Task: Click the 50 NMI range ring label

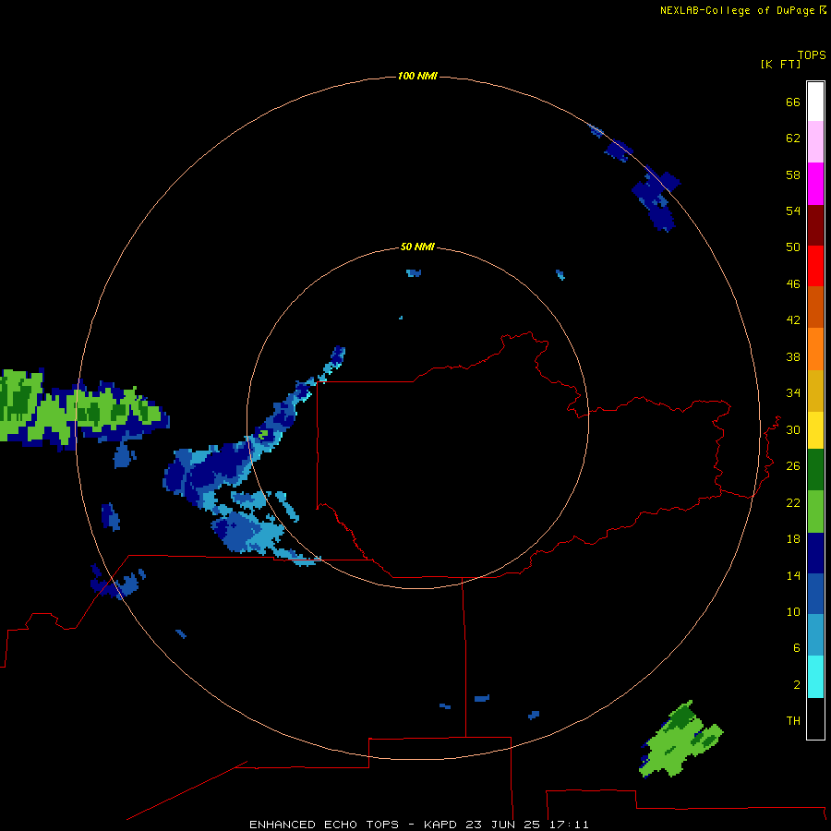Action: (x=417, y=247)
